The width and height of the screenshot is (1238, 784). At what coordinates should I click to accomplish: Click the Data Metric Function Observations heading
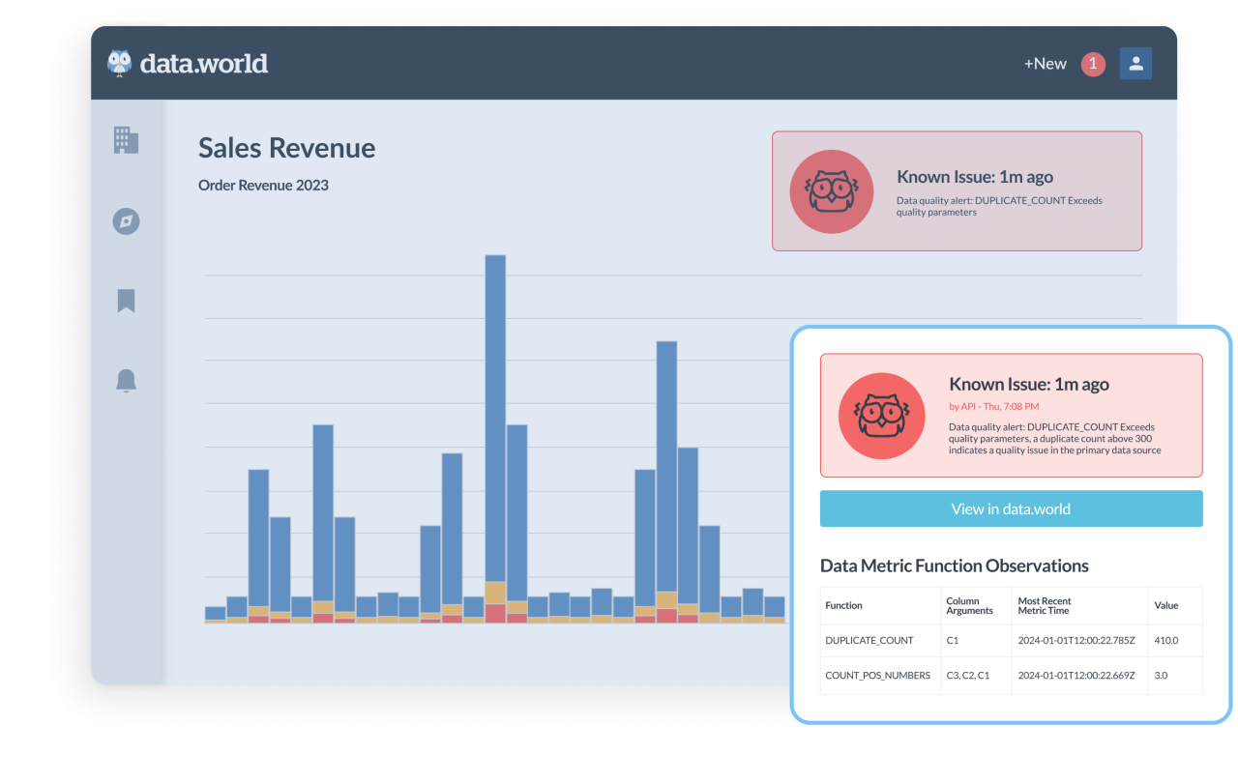tap(955, 566)
